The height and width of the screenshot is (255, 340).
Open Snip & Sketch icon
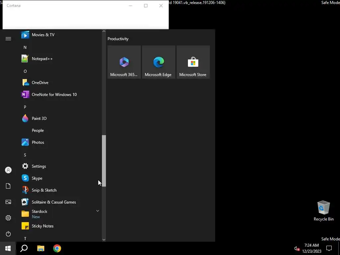(x=25, y=190)
